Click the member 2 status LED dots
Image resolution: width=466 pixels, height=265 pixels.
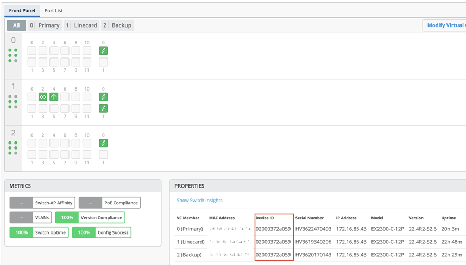click(x=13, y=148)
